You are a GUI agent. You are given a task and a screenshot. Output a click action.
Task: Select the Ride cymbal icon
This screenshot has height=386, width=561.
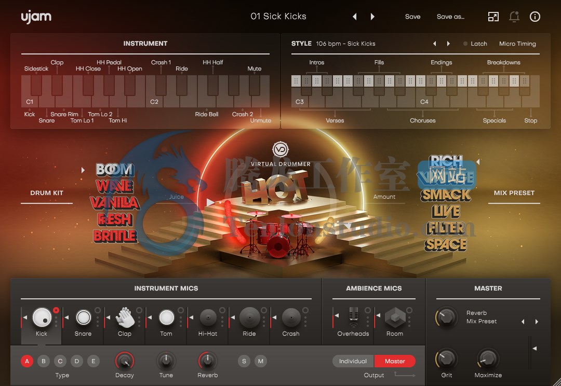pos(249,318)
